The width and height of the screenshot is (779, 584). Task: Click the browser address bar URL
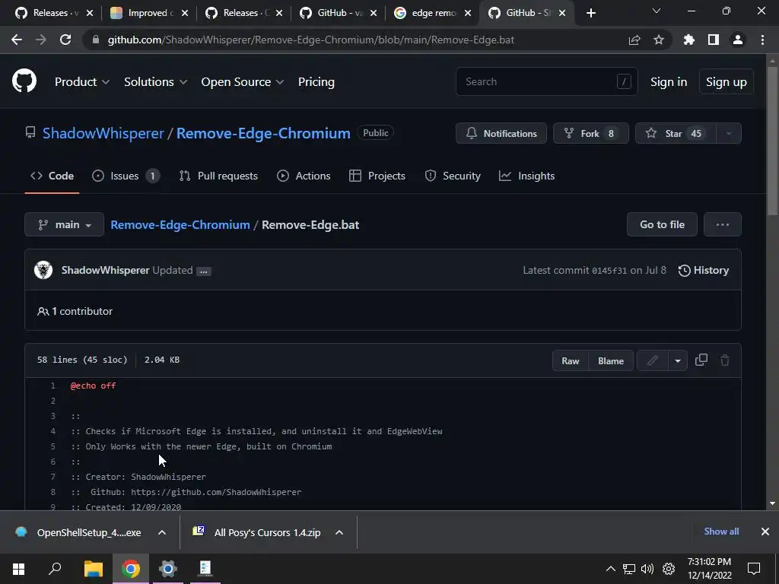pos(311,40)
